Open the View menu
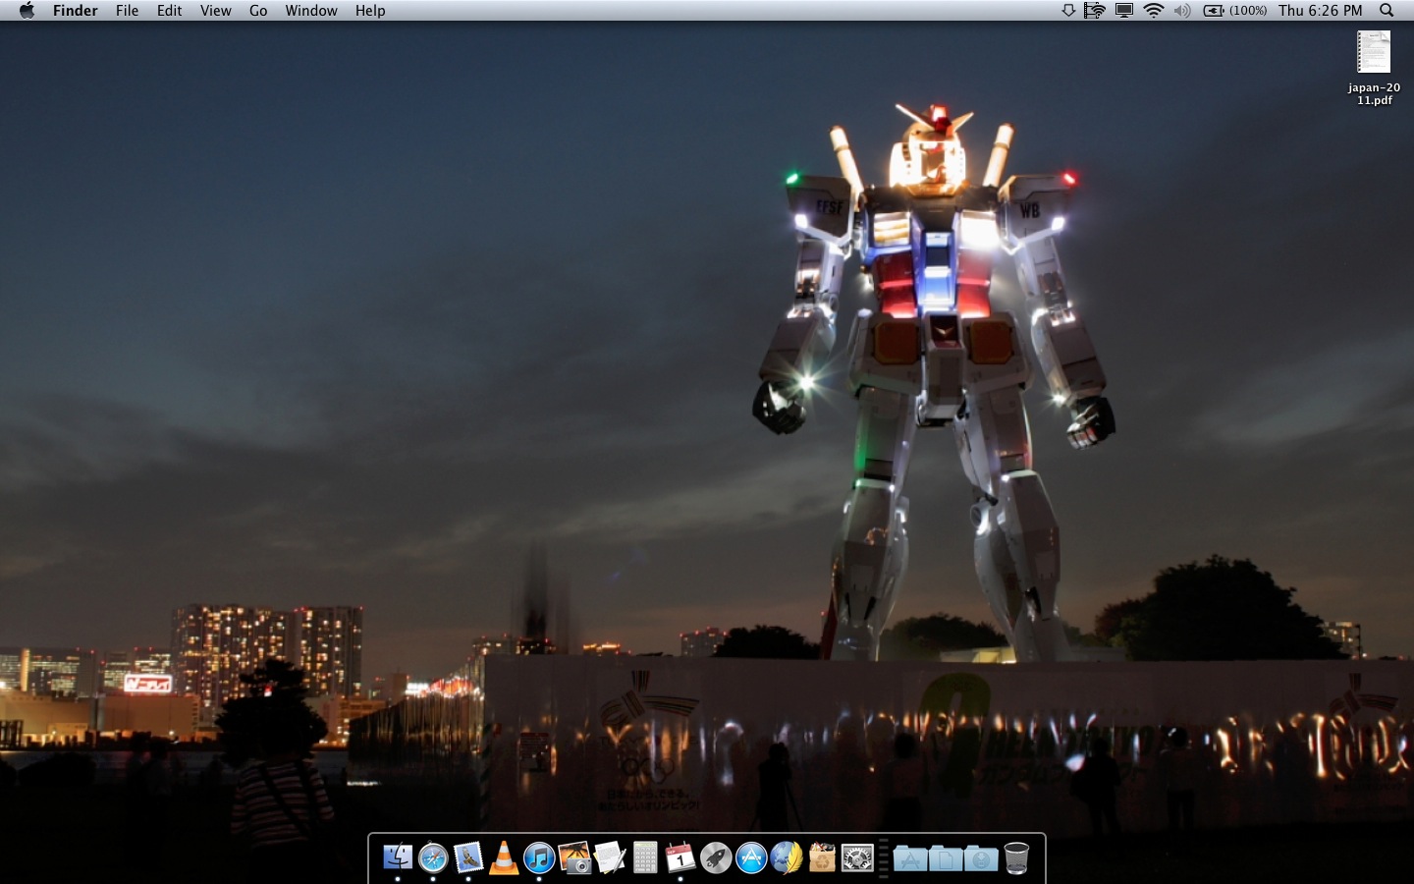Viewport: 1414px width, 884px height. [215, 11]
